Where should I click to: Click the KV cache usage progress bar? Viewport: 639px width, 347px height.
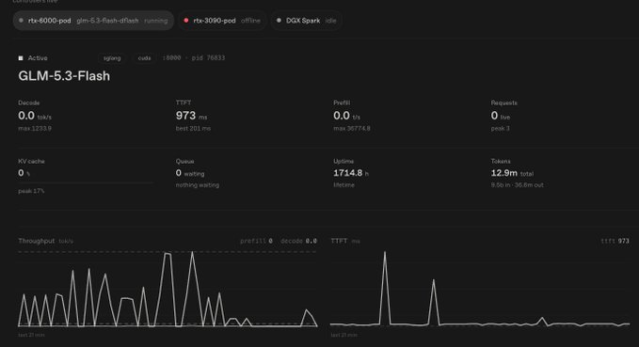point(86,183)
